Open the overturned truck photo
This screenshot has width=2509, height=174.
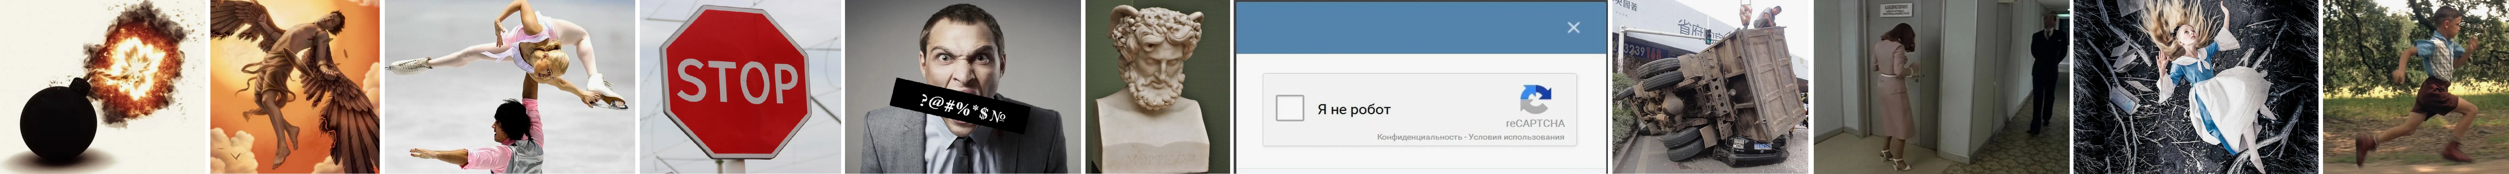pyautogui.click(x=1710, y=86)
